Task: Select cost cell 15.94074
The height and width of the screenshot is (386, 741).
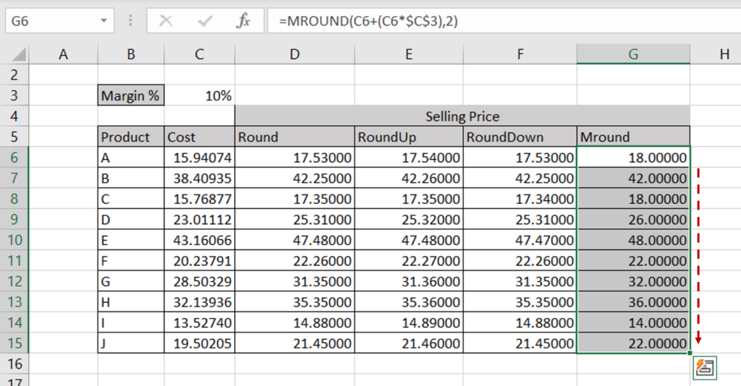Action: (x=200, y=157)
